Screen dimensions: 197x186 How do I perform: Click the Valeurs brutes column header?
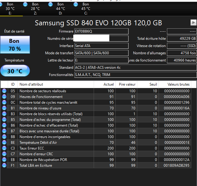click(175, 84)
